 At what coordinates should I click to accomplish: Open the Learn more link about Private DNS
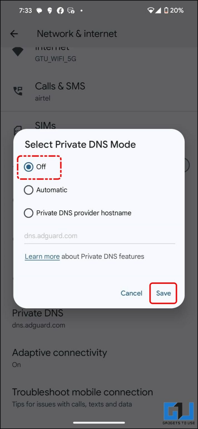click(x=42, y=256)
